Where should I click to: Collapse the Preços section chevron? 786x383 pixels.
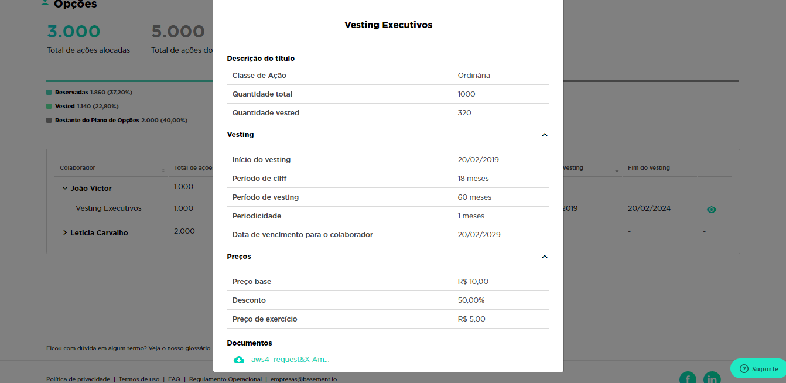[x=544, y=257]
